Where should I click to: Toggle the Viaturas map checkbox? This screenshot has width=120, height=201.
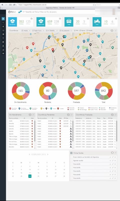pos(80,31)
